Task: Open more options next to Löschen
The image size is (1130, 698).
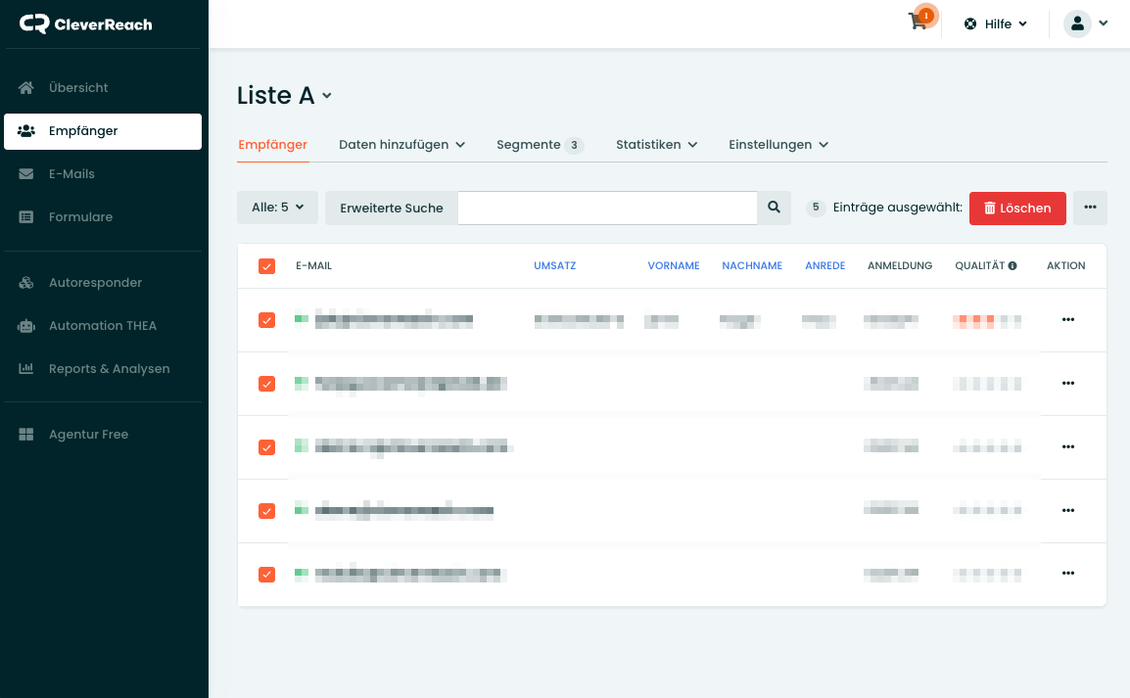Action: (x=1090, y=208)
